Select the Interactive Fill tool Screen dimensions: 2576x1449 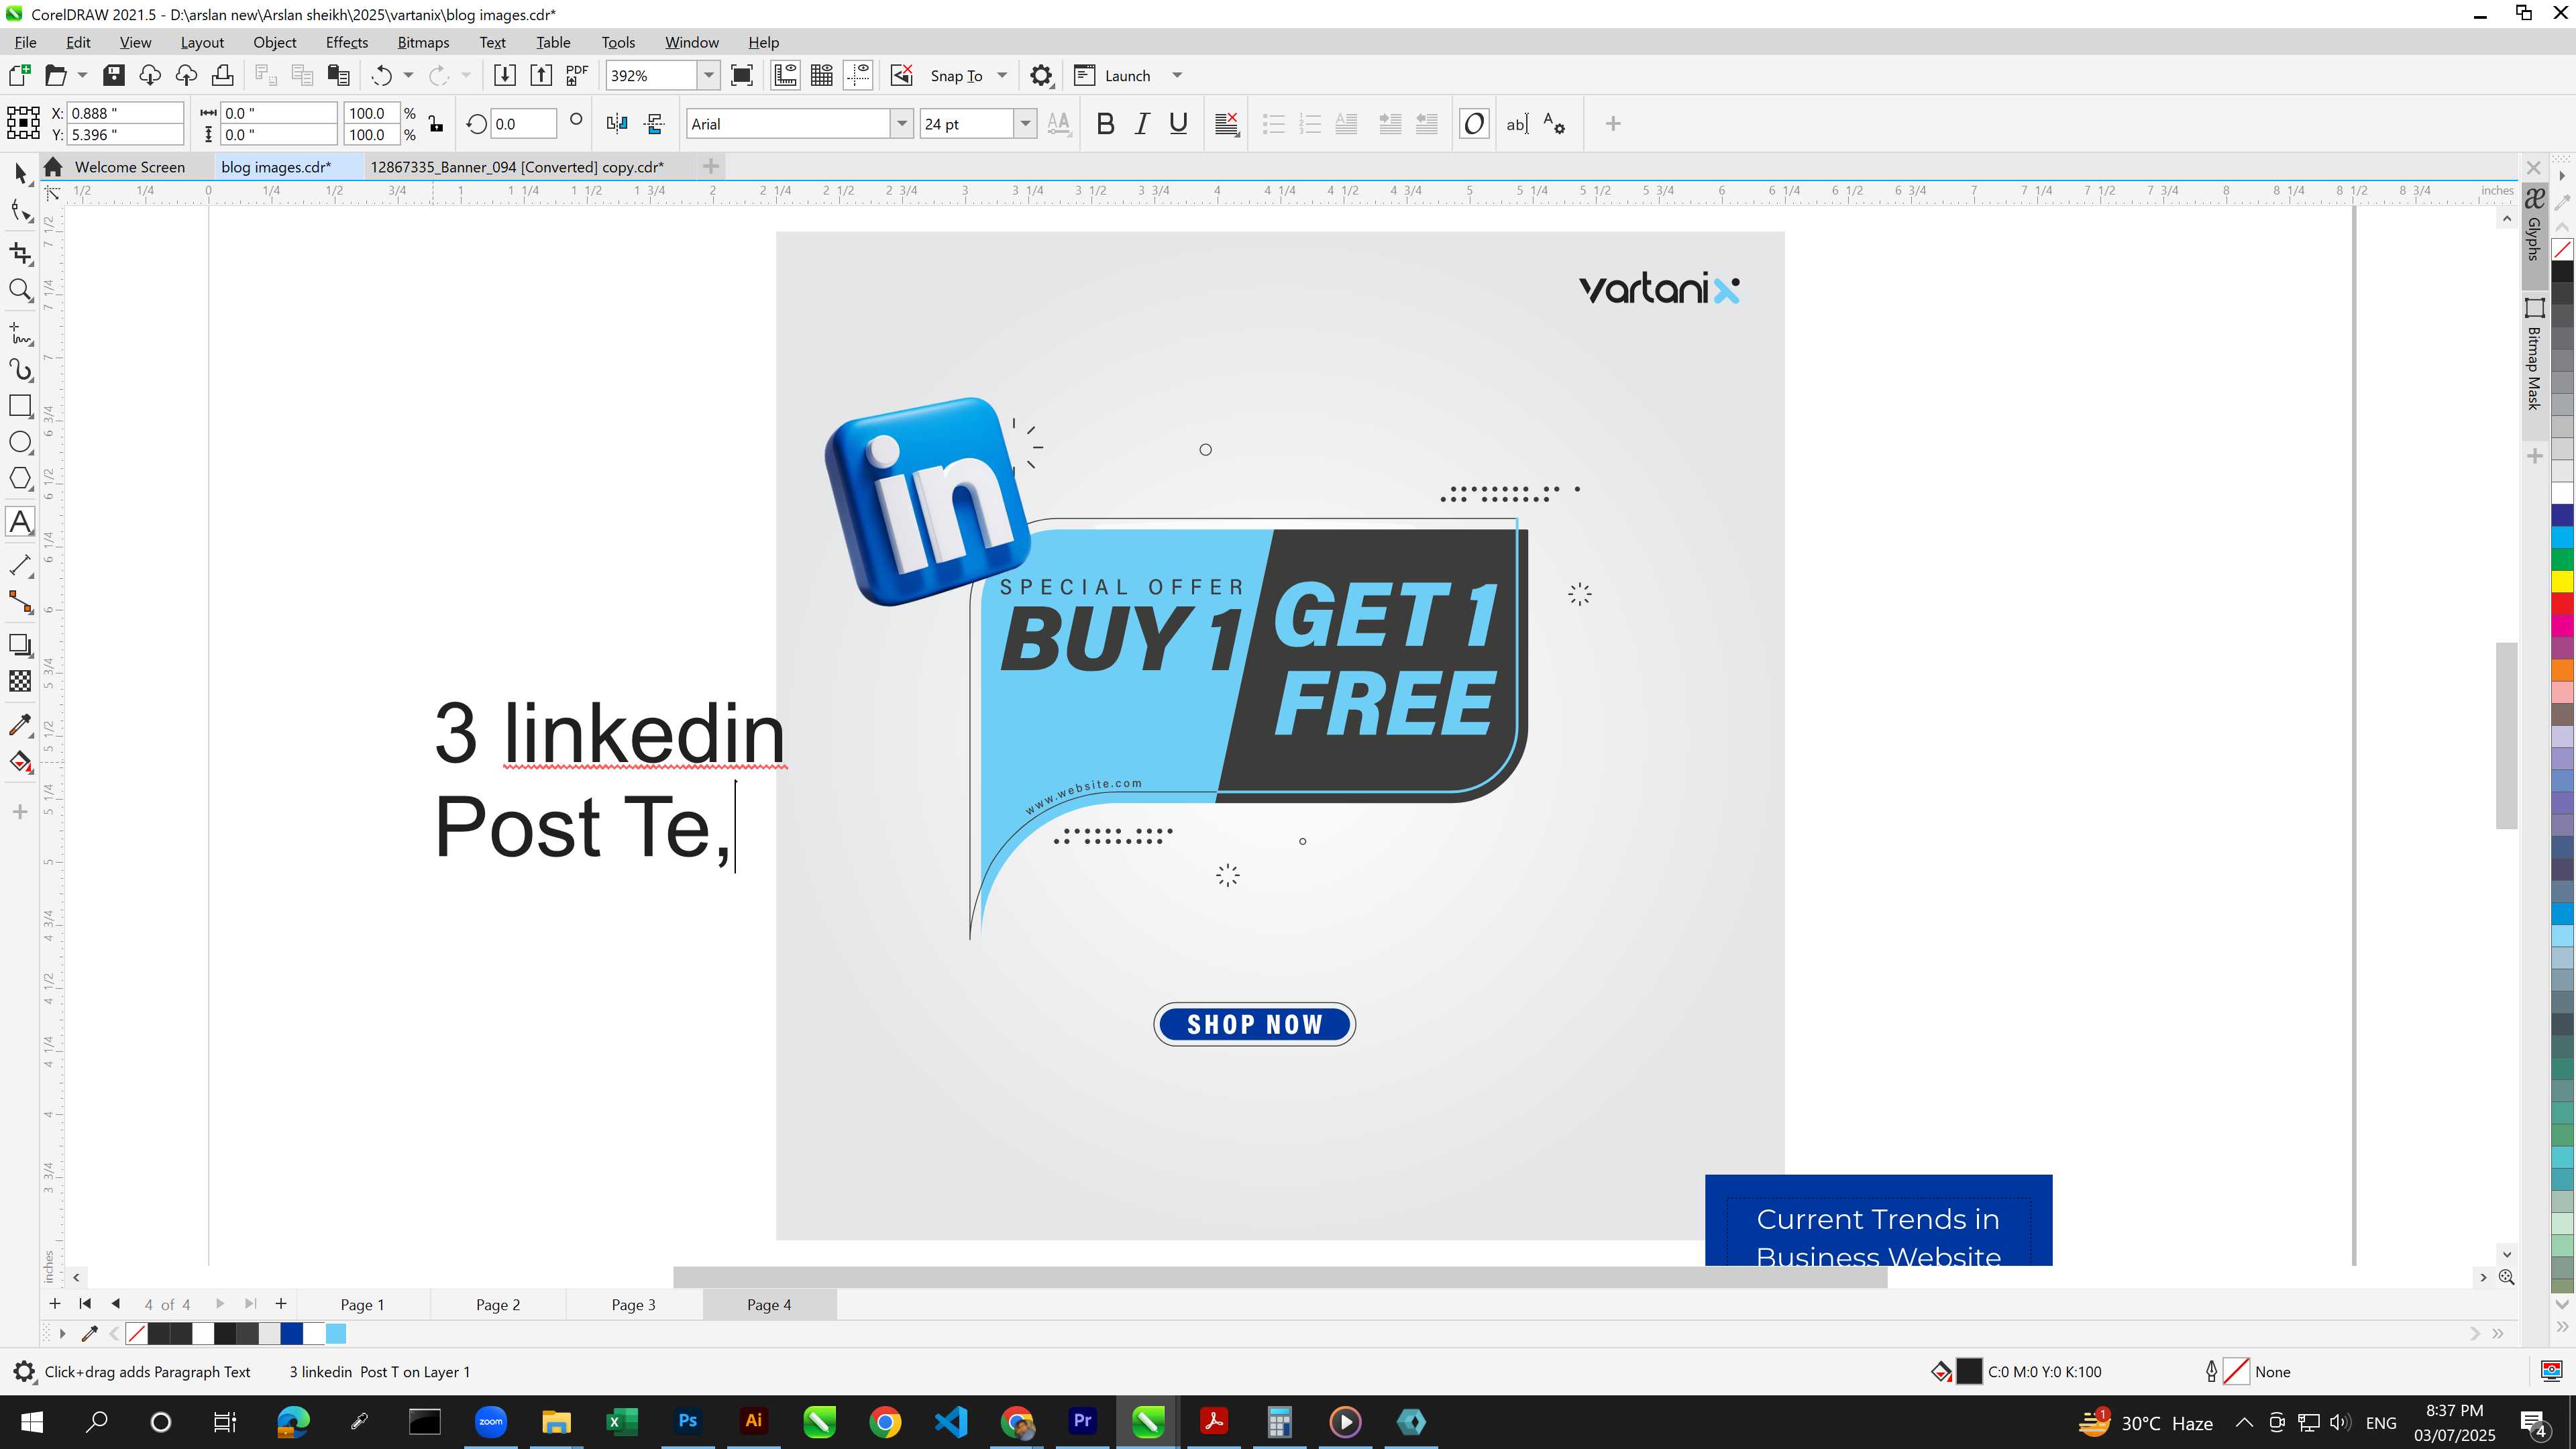21,762
